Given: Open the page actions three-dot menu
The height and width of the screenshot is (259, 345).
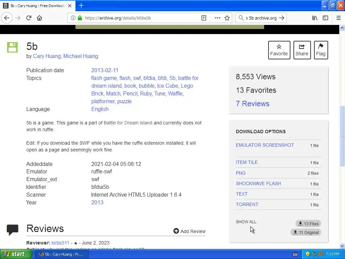Looking at the screenshot, I should pyautogui.click(x=217, y=18).
